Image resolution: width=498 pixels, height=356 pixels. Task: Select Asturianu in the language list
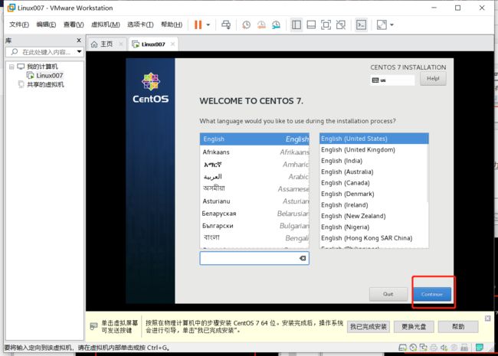click(x=254, y=201)
